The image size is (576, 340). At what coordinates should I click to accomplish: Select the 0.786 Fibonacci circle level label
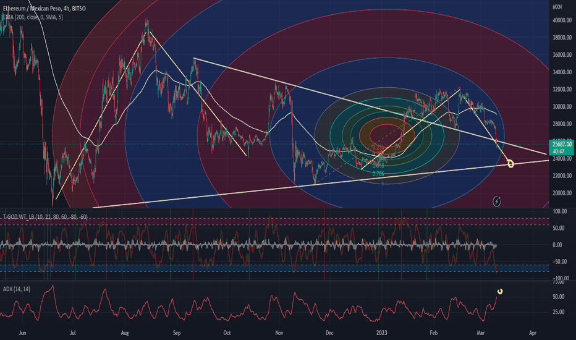coord(378,174)
